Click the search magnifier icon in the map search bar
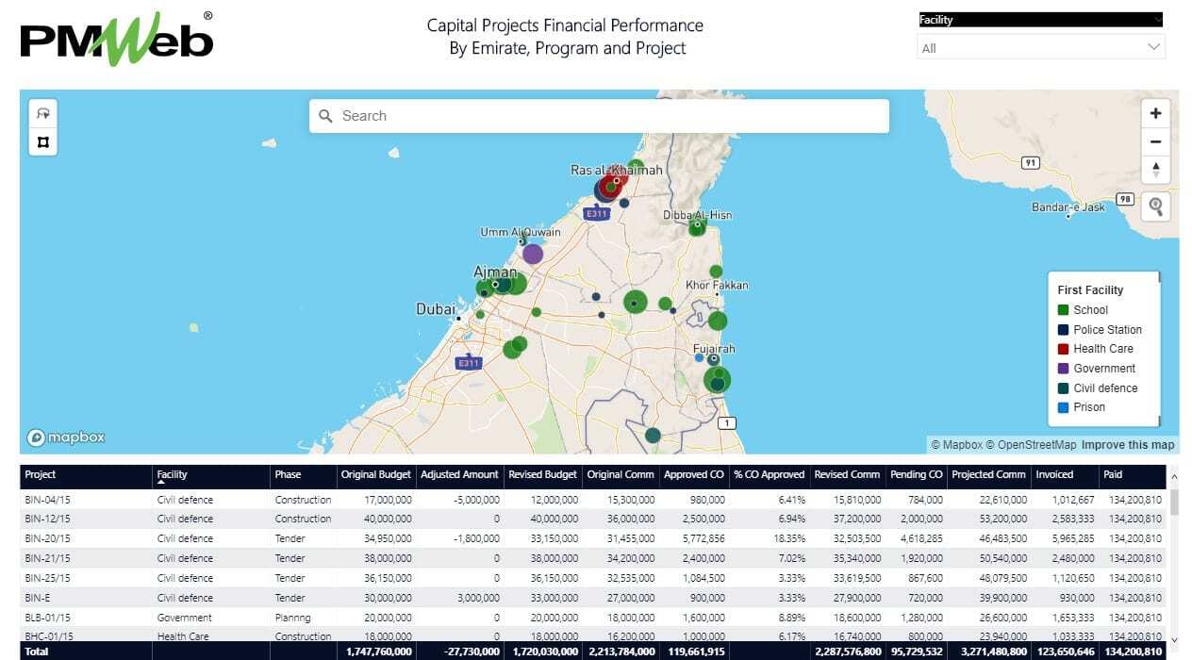 [x=326, y=115]
